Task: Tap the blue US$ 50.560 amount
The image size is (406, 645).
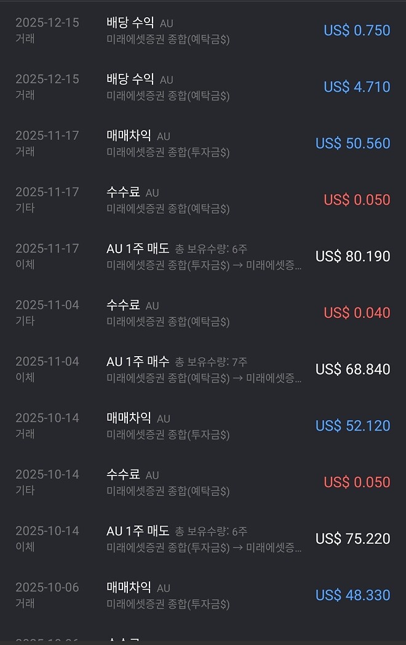Action: (352, 143)
